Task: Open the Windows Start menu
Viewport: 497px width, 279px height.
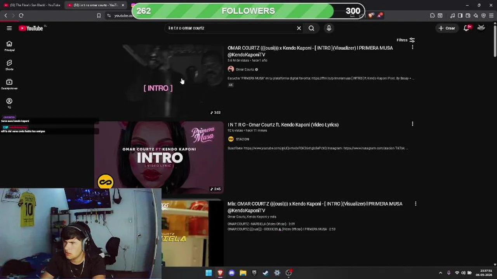Action: click(x=209, y=273)
